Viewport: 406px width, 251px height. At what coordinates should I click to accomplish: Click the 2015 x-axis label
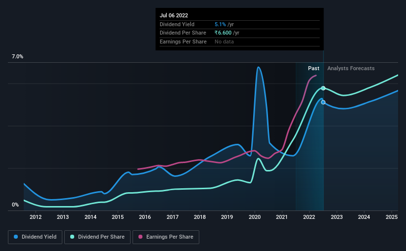click(x=118, y=217)
